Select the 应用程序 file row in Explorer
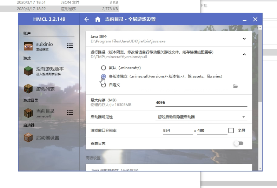The width and height of the screenshot is (277, 188). tap(59, 9)
